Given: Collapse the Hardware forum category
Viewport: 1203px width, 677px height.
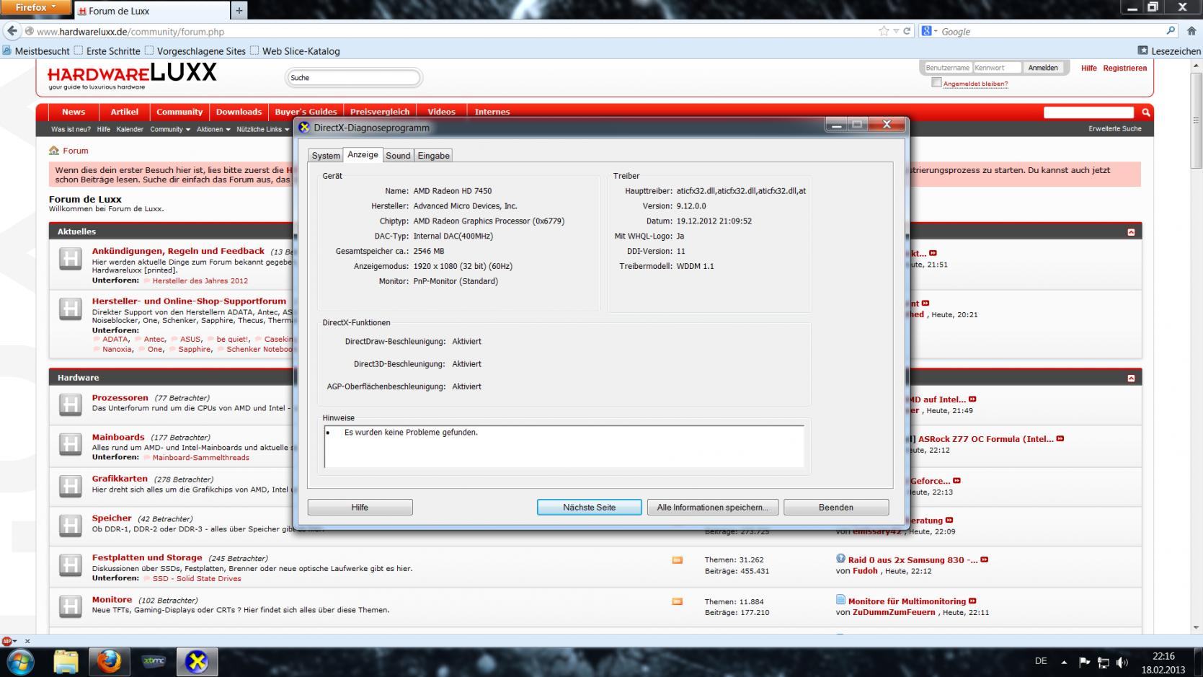Looking at the screenshot, I should pos(1131,379).
